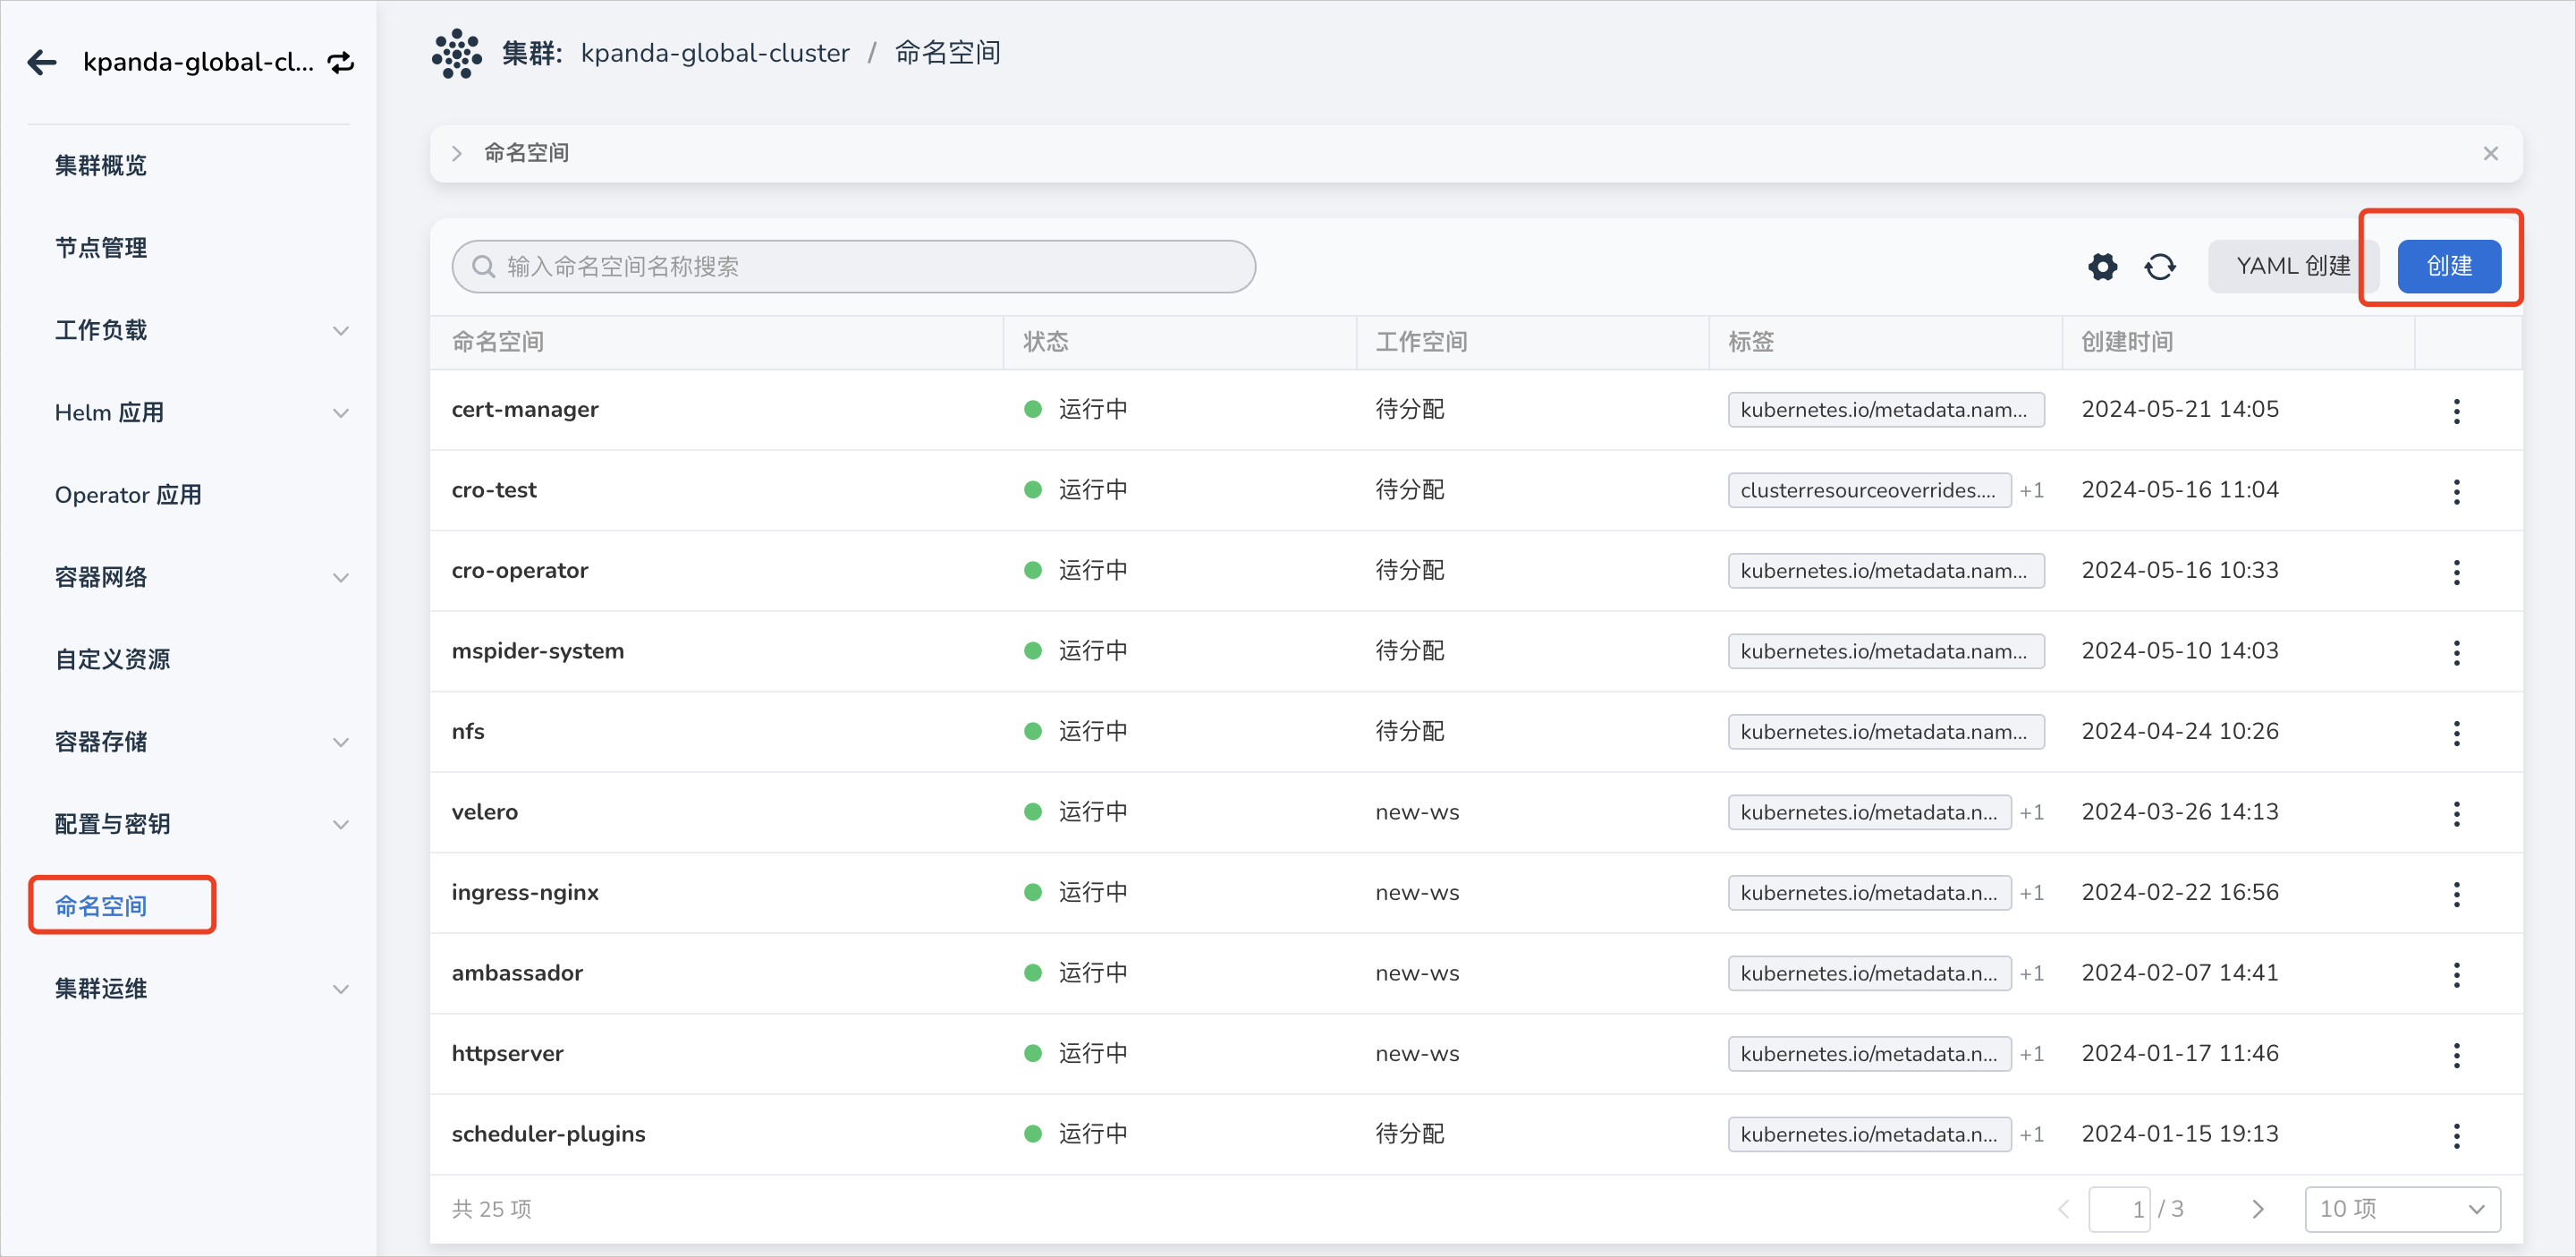Expand the 命名空间 info banner chevron

457,153
